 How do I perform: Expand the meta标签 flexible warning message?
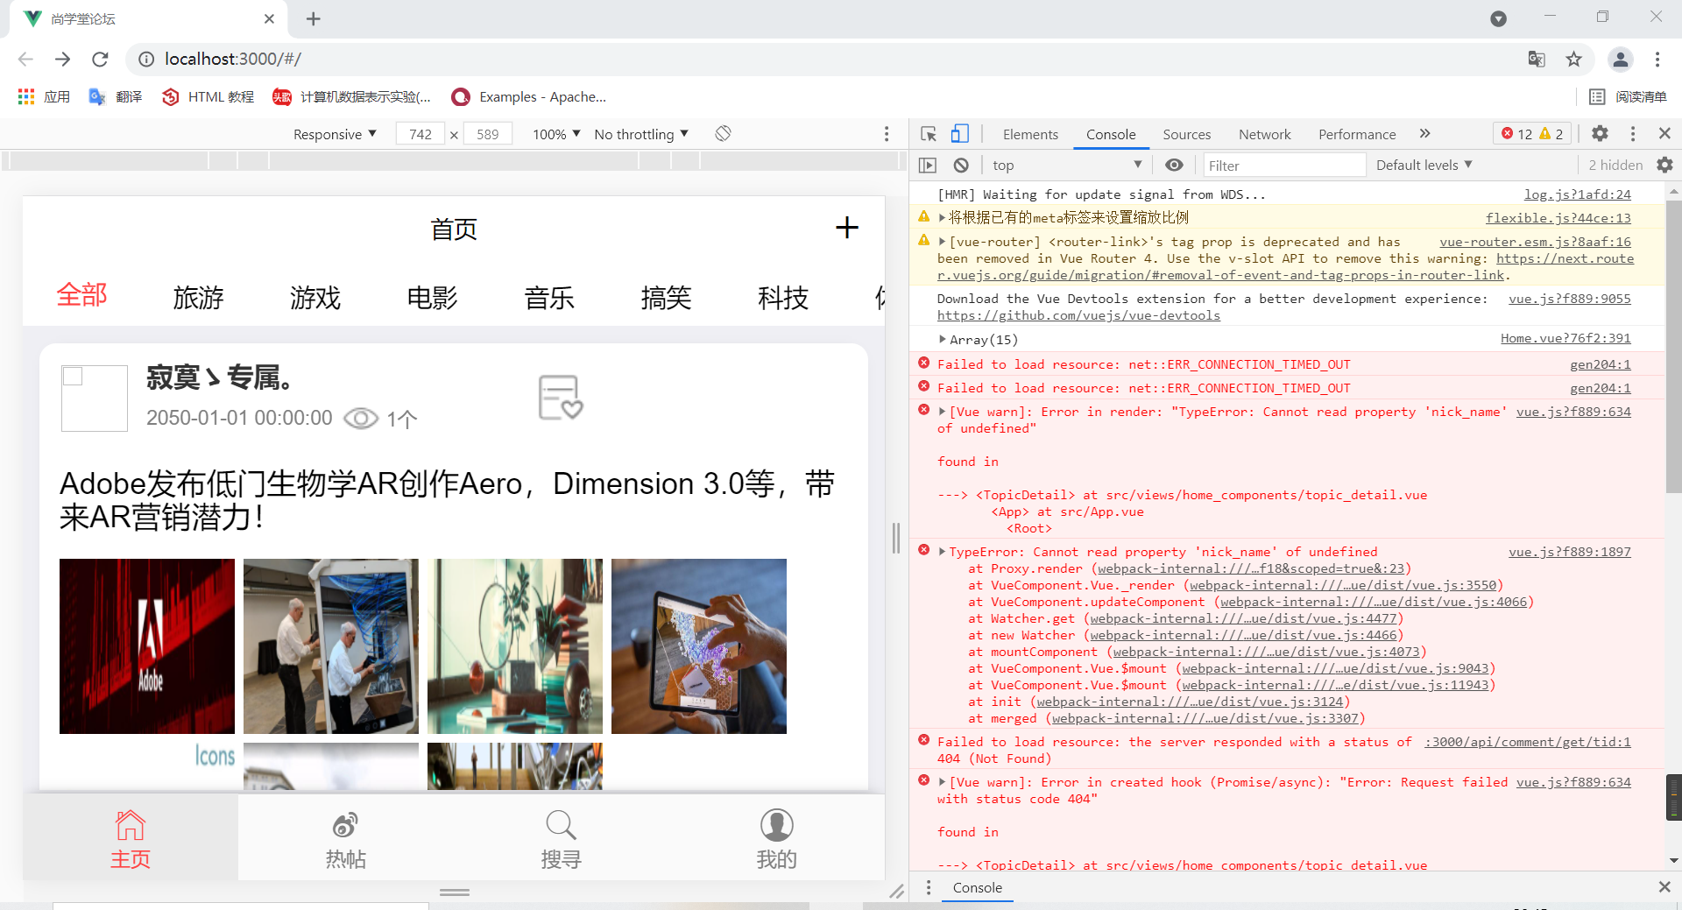[943, 217]
